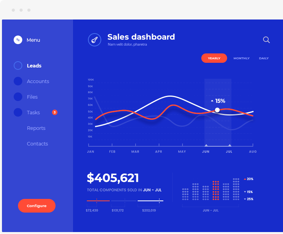Click the 25% down arrow indicator
283x234 pixels.
click(x=245, y=199)
